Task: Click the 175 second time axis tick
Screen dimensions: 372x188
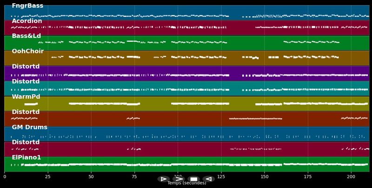Action: (308, 177)
